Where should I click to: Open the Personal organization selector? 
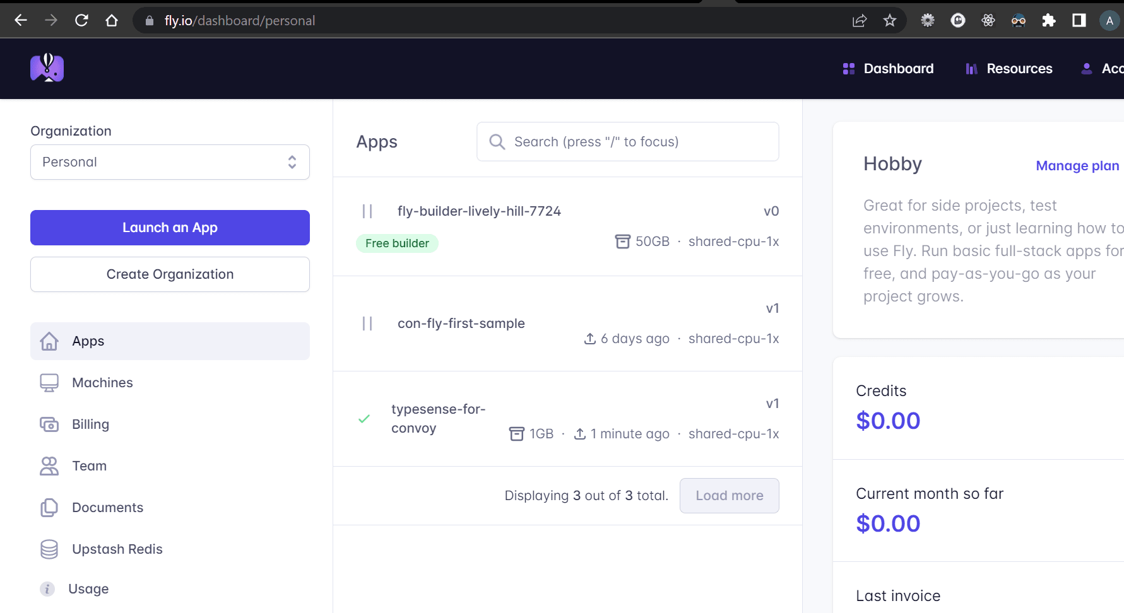(x=169, y=162)
